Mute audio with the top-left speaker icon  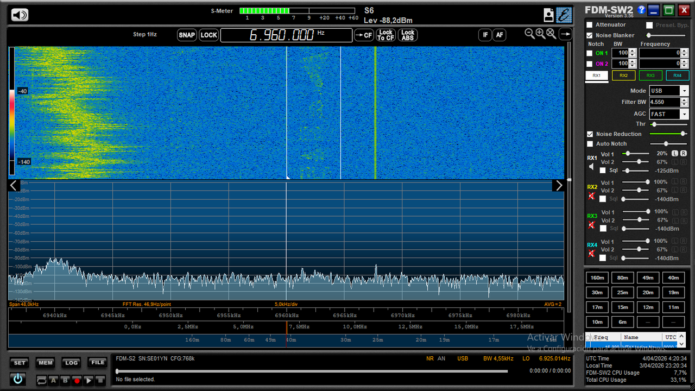coord(20,15)
